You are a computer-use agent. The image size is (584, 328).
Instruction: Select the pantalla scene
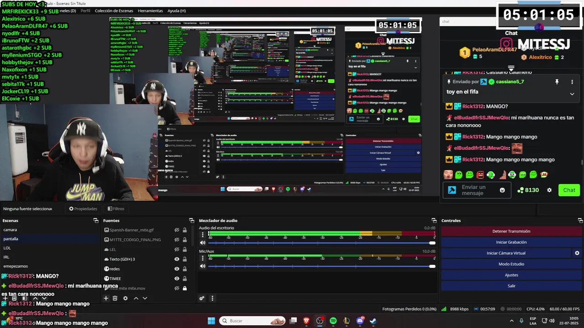point(49,239)
